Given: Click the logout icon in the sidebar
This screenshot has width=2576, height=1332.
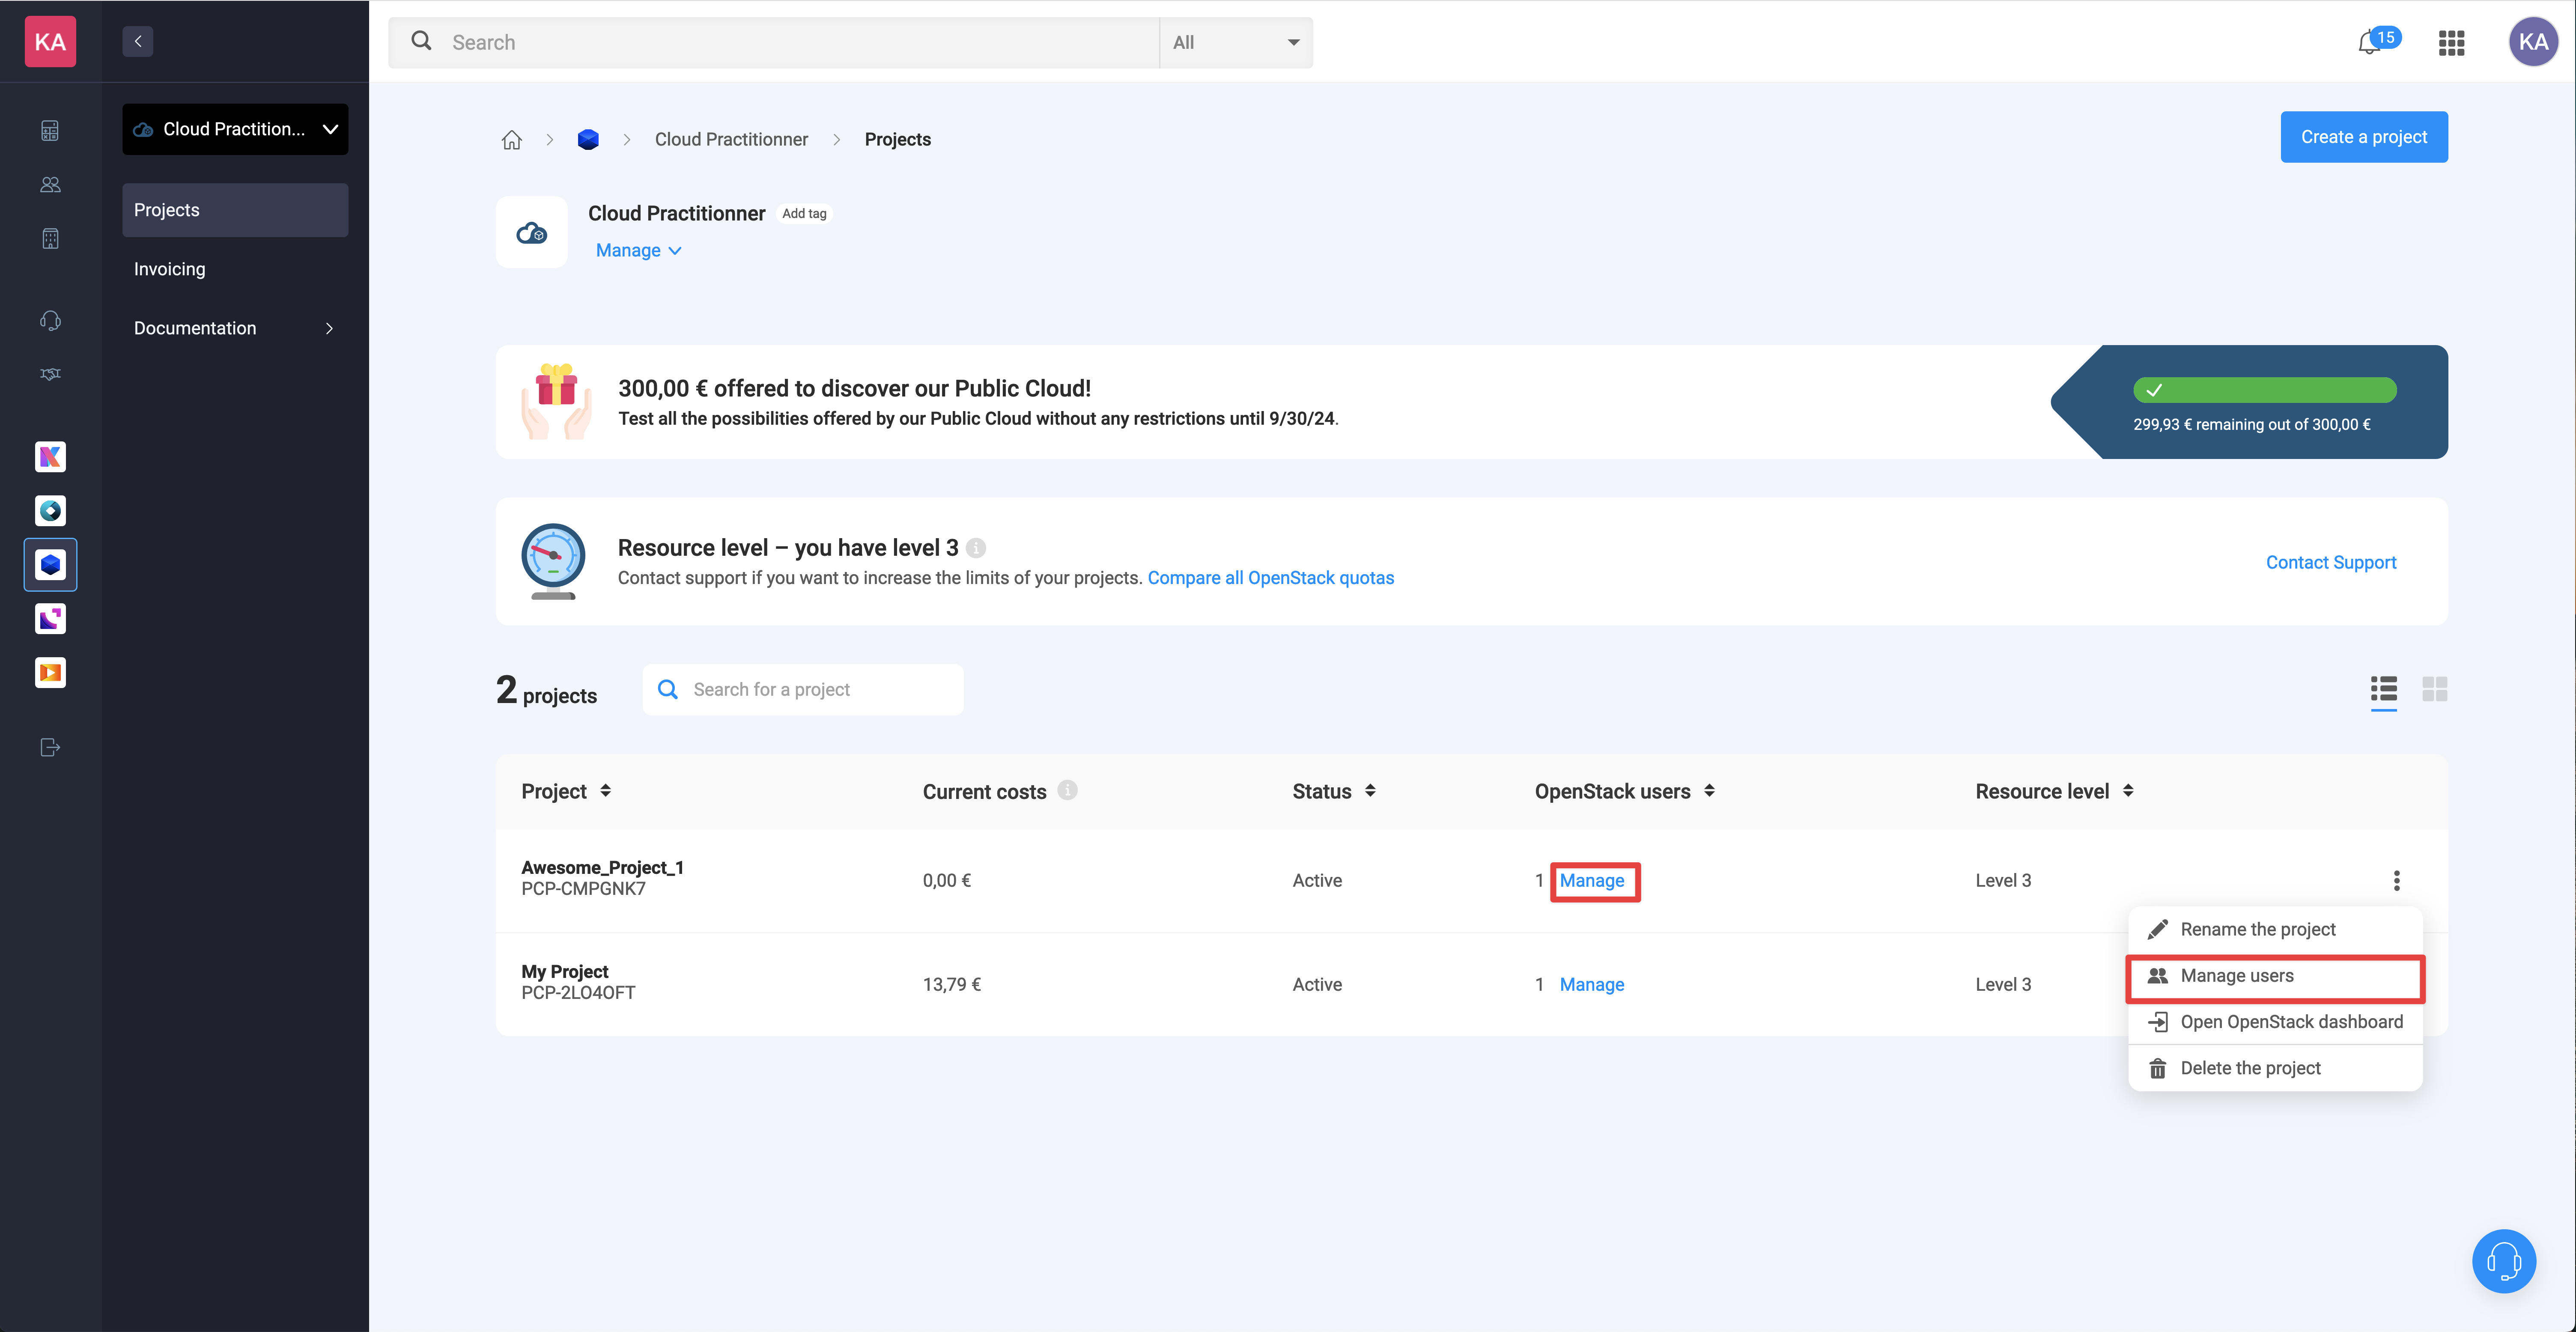Looking at the screenshot, I should pos(50,748).
